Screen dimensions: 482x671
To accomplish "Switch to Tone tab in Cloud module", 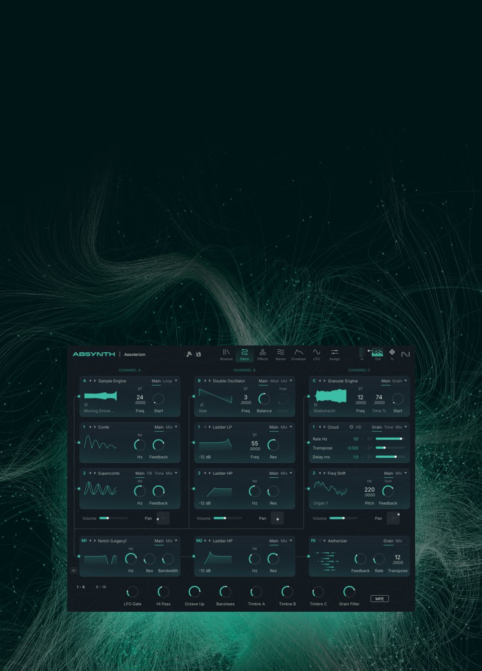I will [x=389, y=427].
